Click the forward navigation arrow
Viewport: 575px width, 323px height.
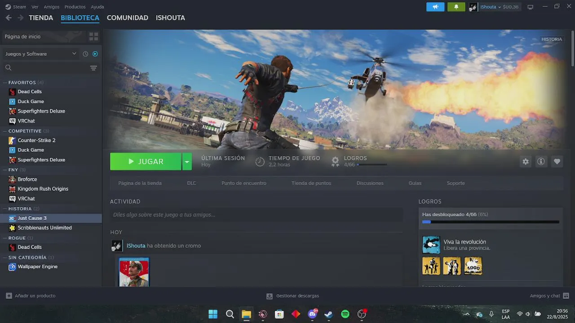(20, 18)
